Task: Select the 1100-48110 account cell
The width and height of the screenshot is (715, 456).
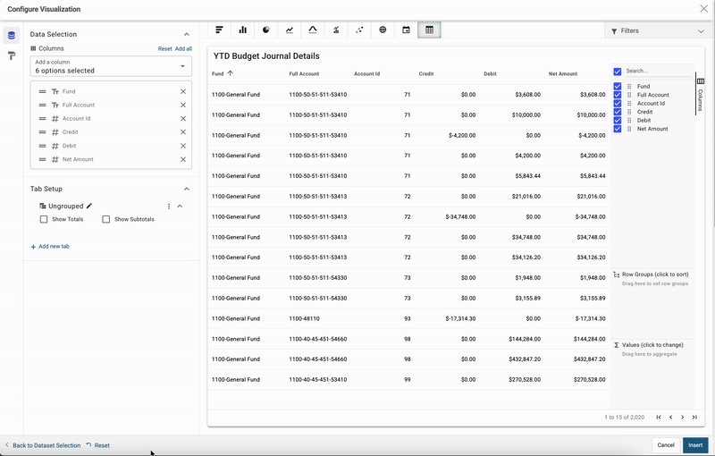Action: [x=304, y=318]
